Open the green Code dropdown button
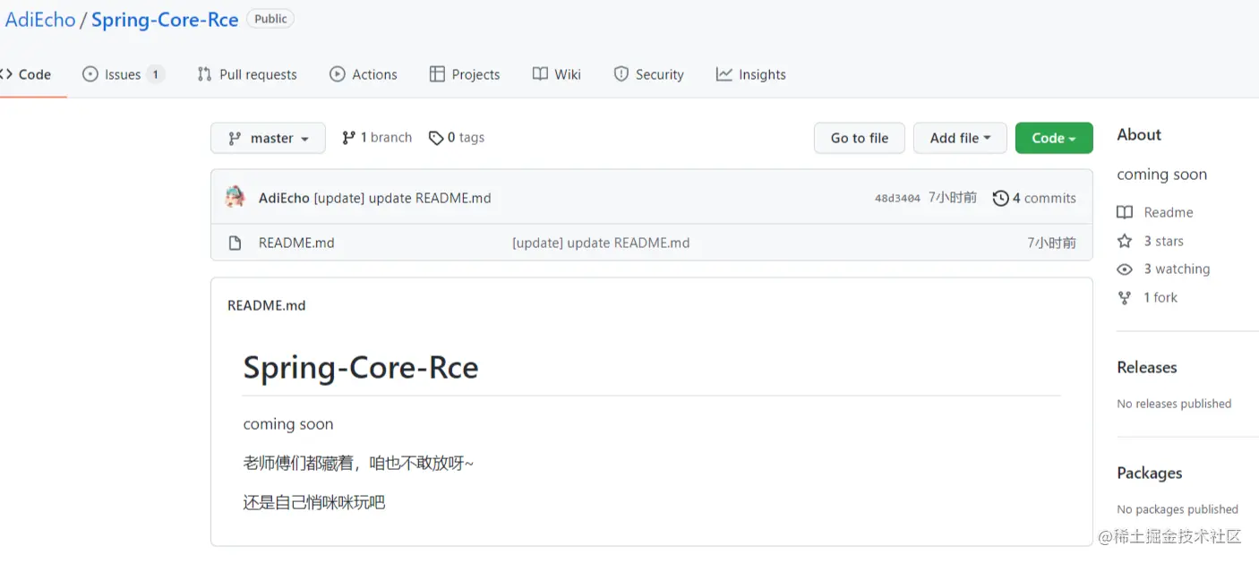This screenshot has height=563, width=1259. coord(1054,138)
